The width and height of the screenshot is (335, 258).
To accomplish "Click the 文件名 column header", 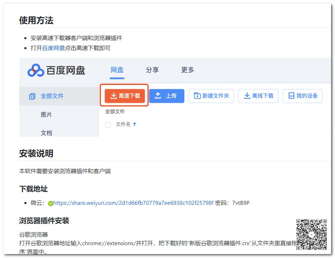I will coord(123,124).
